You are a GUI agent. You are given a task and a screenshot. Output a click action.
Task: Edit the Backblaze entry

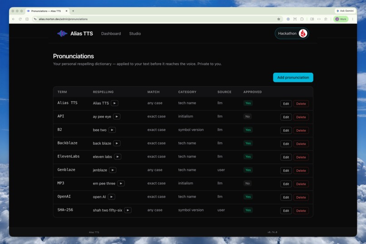[286, 144]
